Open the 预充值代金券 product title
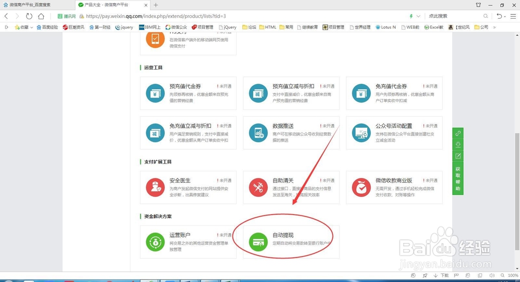This screenshot has height=282, width=520. click(185, 86)
